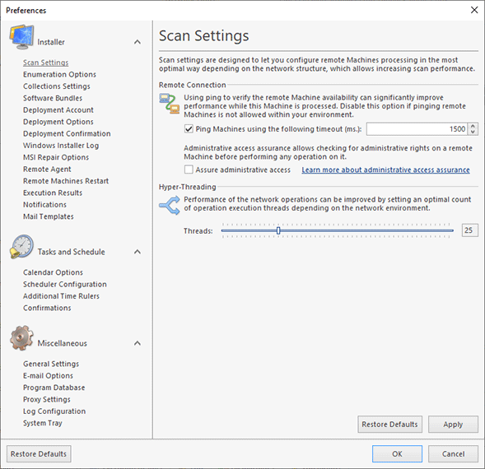This screenshot has height=469, width=485.
Task: Open Calendar Options page
Action: click(53, 272)
